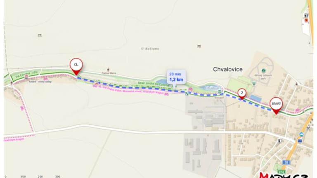Click the START route marker pin
The height and width of the screenshot is (178, 317).
276,106
